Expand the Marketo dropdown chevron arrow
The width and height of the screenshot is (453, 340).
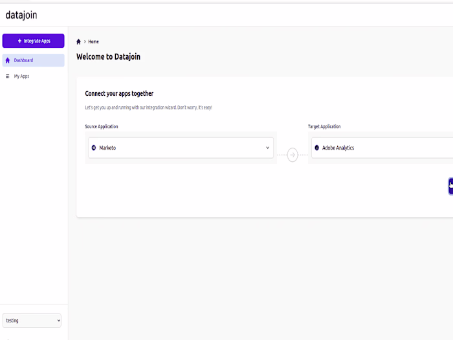click(x=267, y=148)
